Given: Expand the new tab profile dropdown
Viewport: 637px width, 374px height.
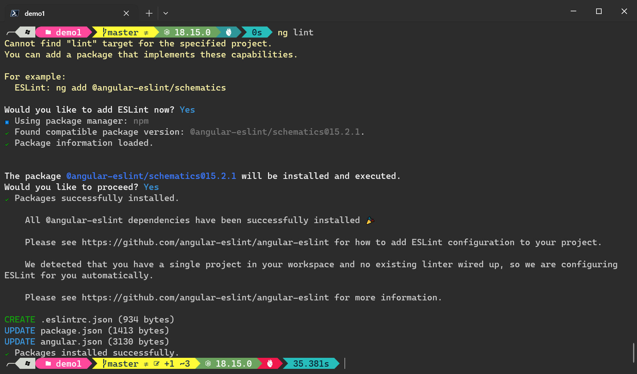Looking at the screenshot, I should 166,13.
